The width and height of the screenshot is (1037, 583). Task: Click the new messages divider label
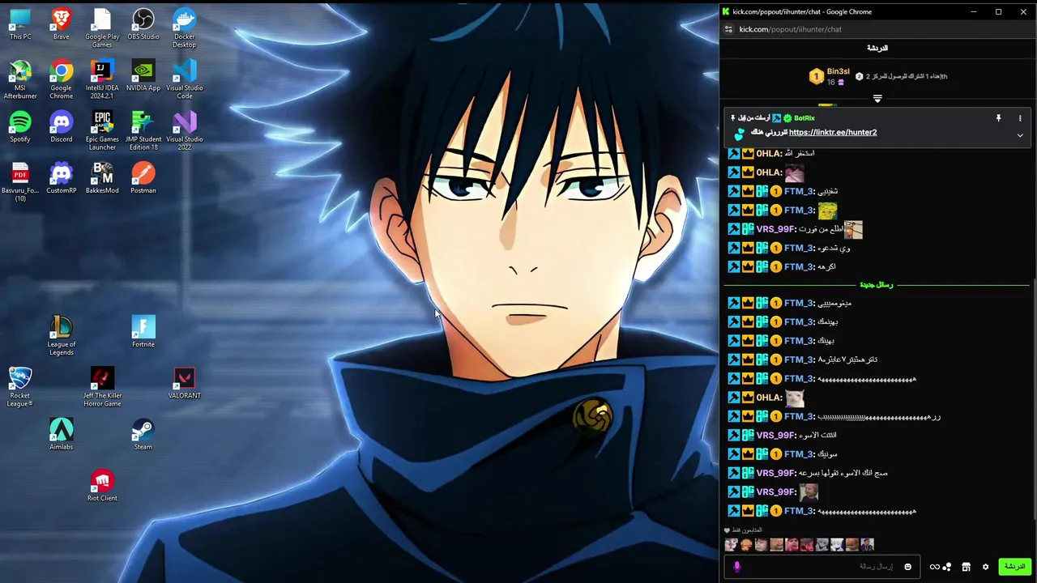pyautogui.click(x=877, y=285)
